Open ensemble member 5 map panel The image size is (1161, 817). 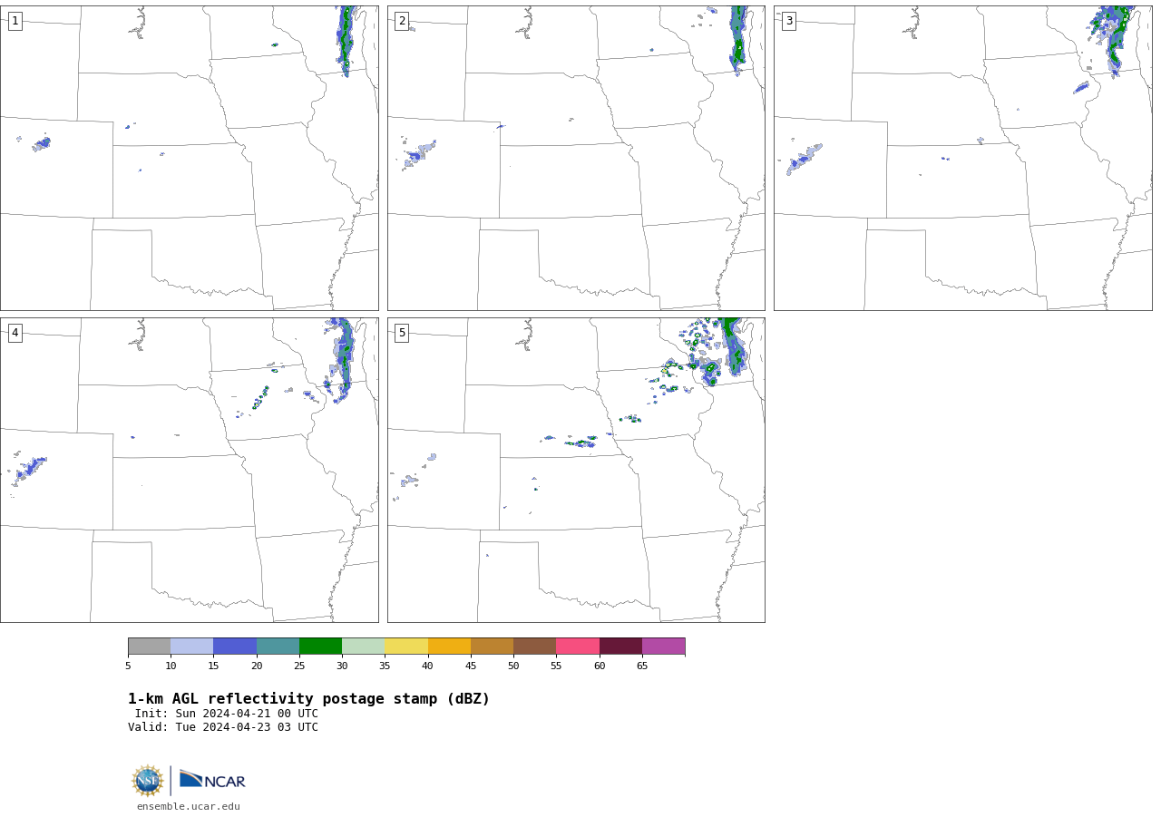[x=576, y=470]
